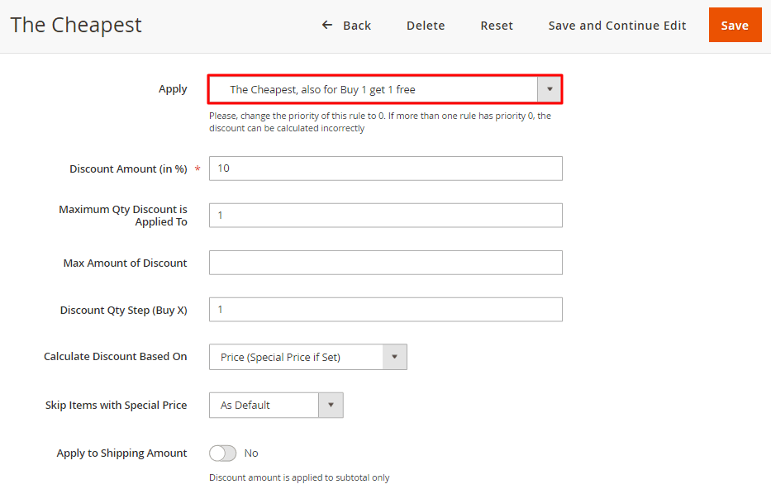
Task: Click the Discount Amount (in %) label
Action: [128, 169]
